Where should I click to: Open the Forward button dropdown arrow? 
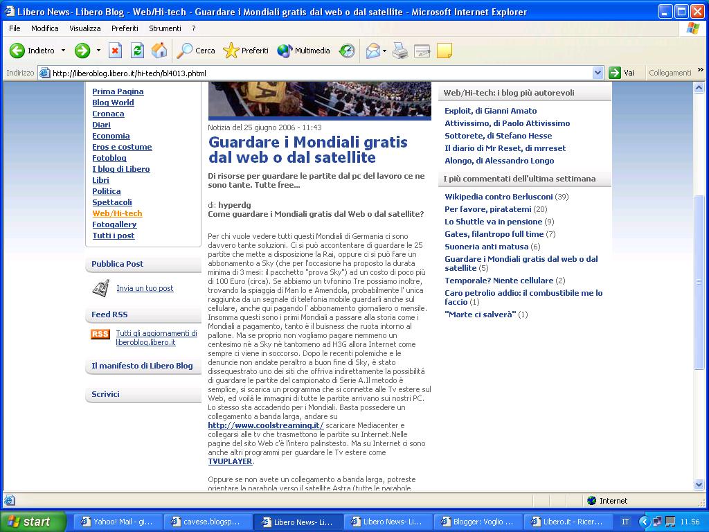point(98,51)
